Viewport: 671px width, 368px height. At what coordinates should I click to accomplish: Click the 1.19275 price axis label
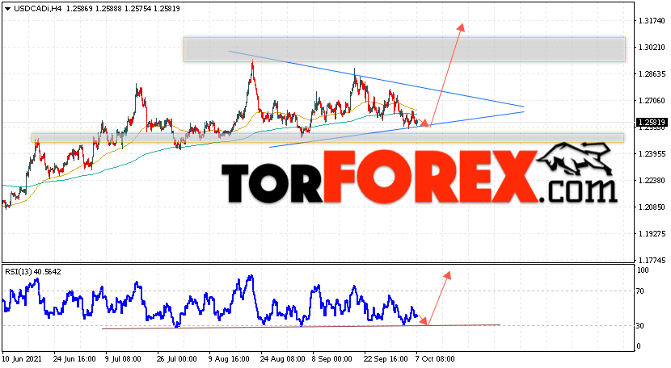652,234
